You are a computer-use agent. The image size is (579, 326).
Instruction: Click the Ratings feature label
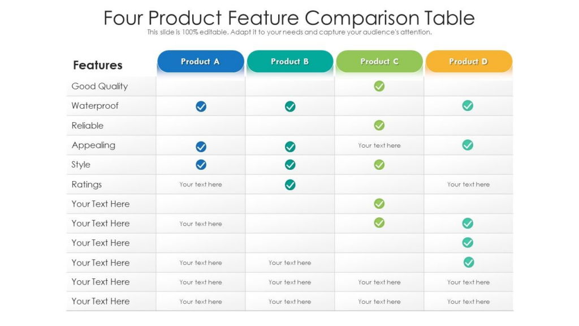point(87,185)
